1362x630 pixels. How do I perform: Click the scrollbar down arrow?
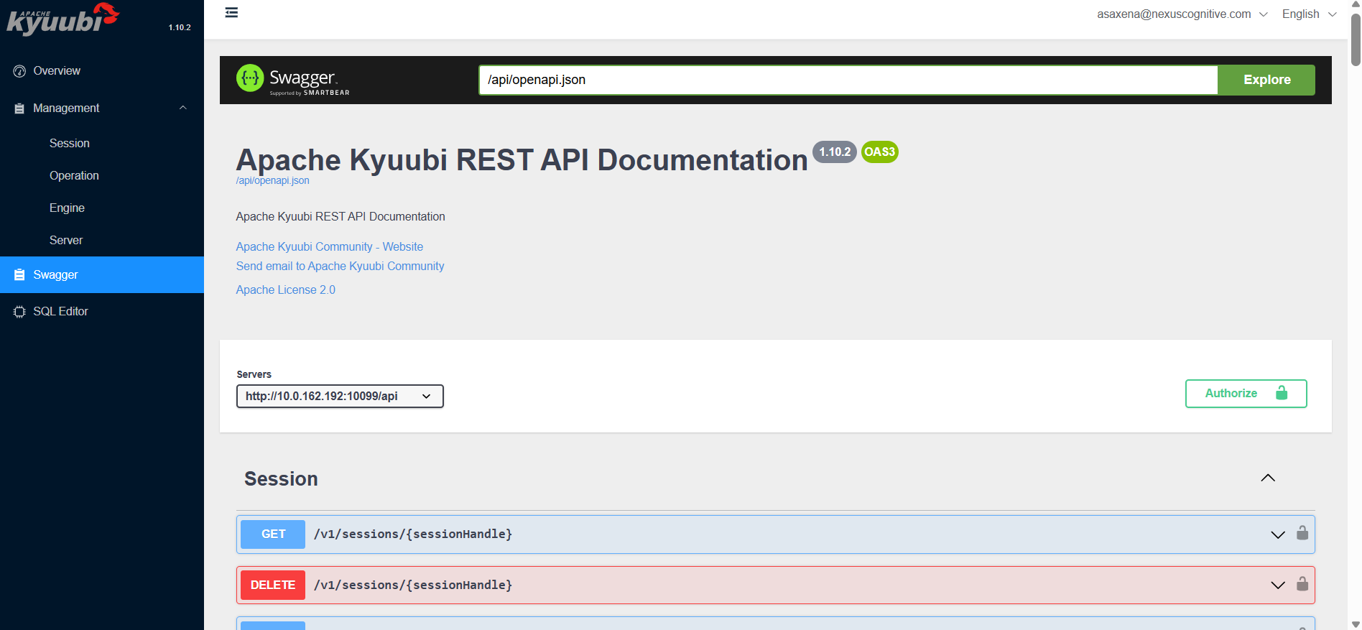point(1356,624)
